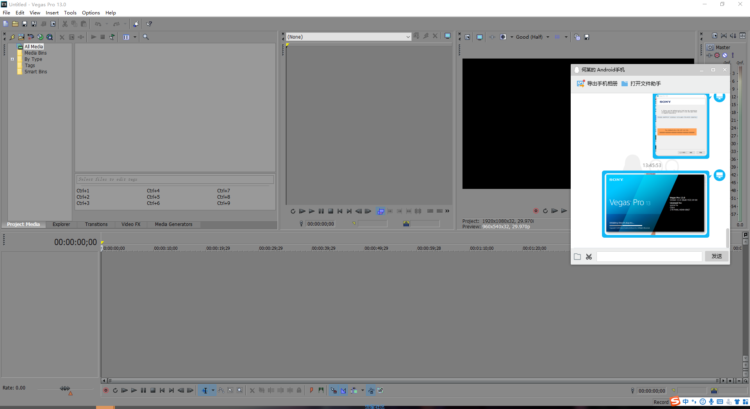Click the Master bus Solo exclamation icon
The image size is (750, 409).
coord(733,55)
